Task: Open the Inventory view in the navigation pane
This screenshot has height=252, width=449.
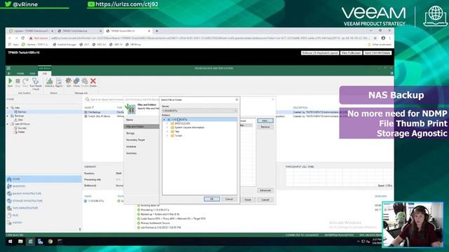Action: pos(43,186)
